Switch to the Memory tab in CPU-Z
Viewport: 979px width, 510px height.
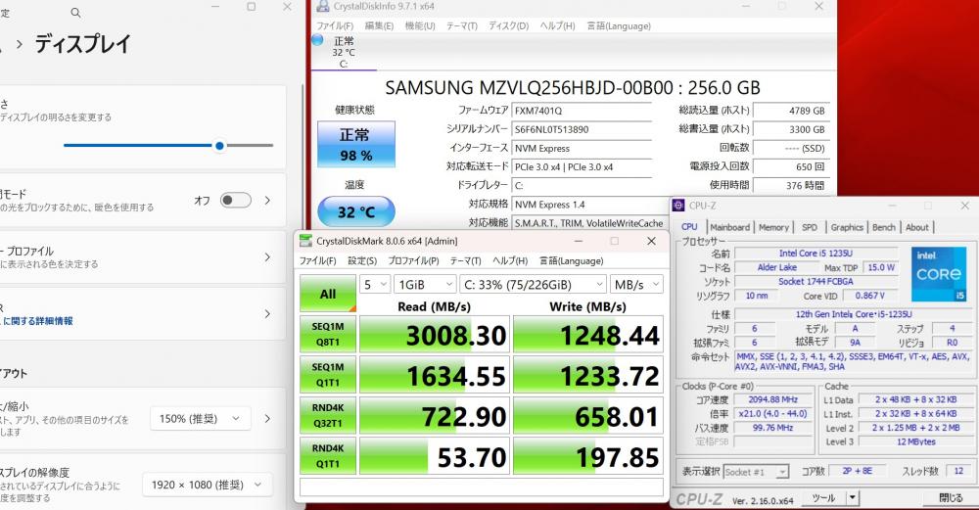pos(773,228)
